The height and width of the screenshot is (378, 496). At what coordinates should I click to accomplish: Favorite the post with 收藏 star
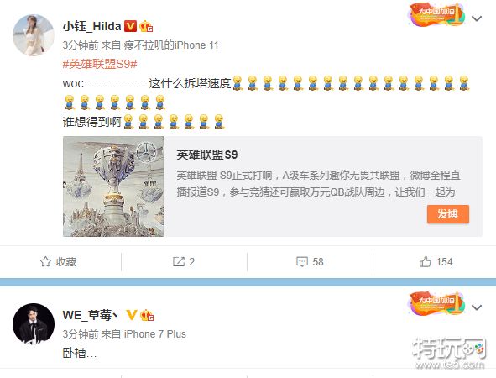(58, 262)
